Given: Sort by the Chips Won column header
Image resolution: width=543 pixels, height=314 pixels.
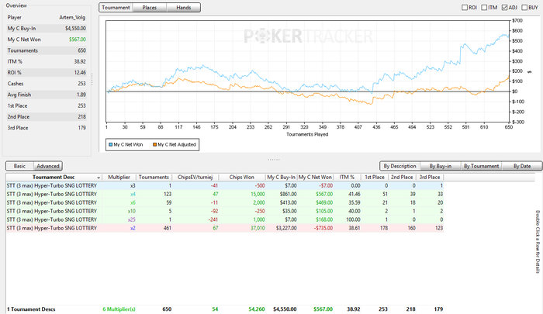Looking at the screenshot, I should [x=243, y=178].
